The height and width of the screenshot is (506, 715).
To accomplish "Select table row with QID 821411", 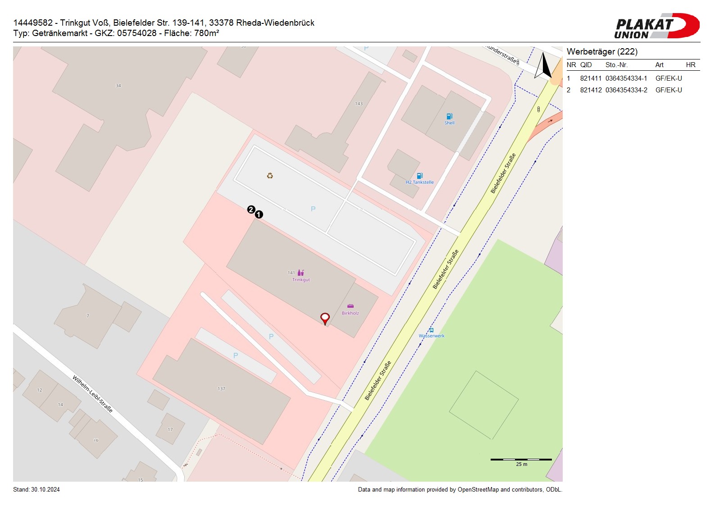I will (x=633, y=78).
